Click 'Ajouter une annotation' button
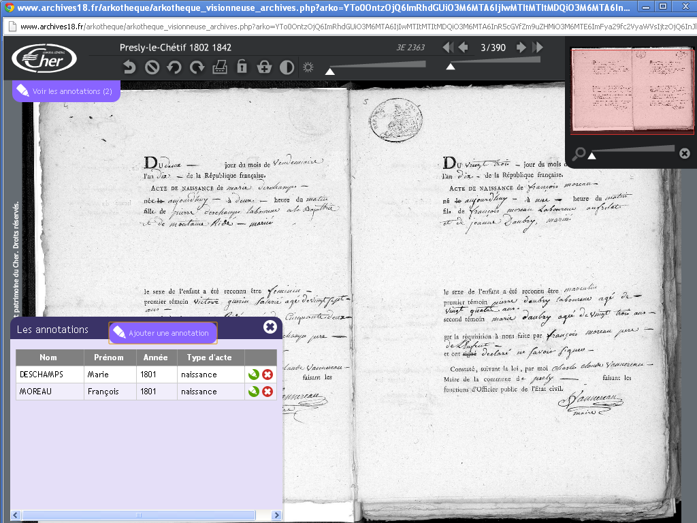 click(163, 333)
